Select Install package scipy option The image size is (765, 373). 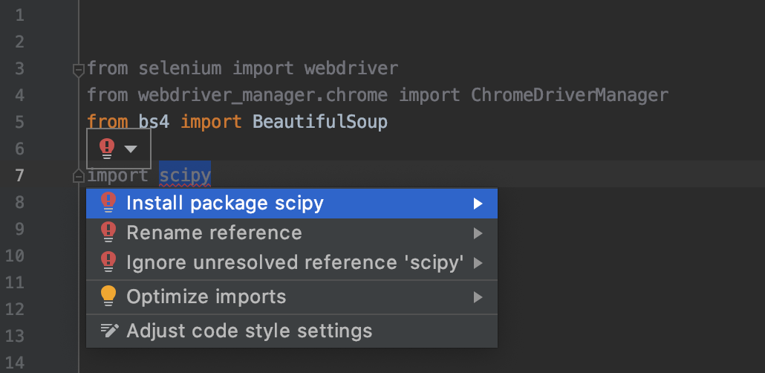[x=292, y=203]
